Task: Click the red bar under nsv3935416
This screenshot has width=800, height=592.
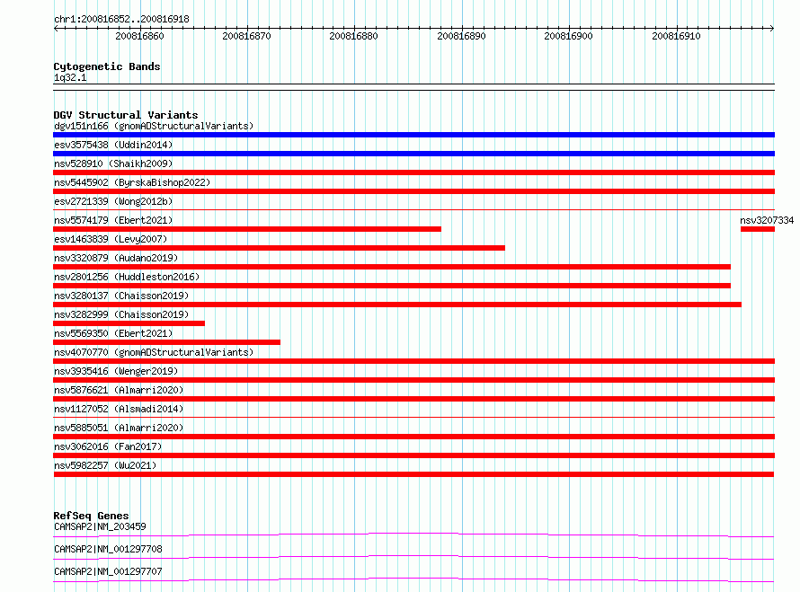Action: (x=413, y=380)
